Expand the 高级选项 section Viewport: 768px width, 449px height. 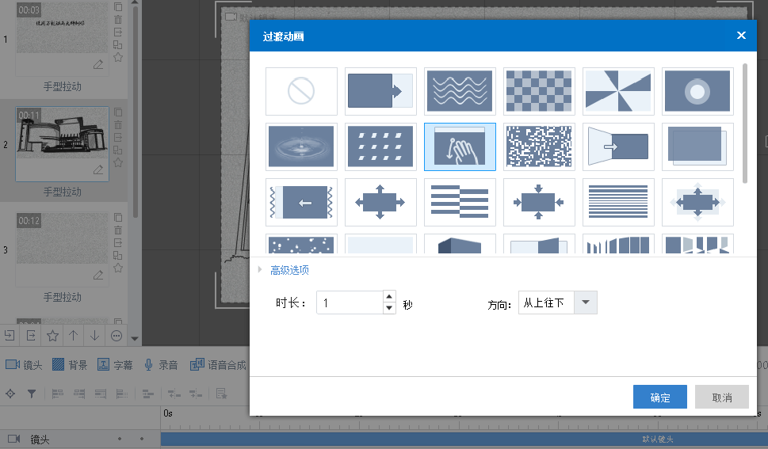point(260,269)
